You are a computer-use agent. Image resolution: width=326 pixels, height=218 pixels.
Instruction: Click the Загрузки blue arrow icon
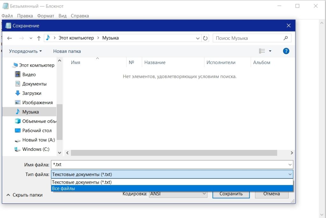click(18, 93)
